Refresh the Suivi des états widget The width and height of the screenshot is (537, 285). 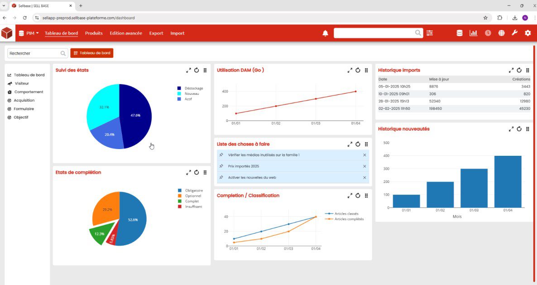coord(197,70)
